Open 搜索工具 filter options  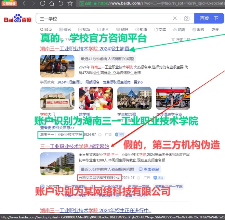[x=181, y=40]
